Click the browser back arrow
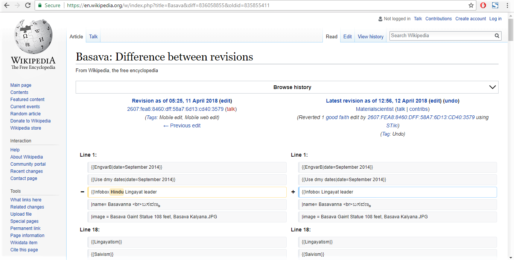 6,5
